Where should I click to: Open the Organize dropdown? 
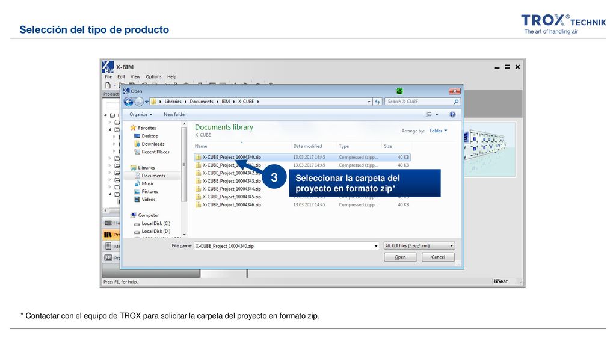(141, 115)
